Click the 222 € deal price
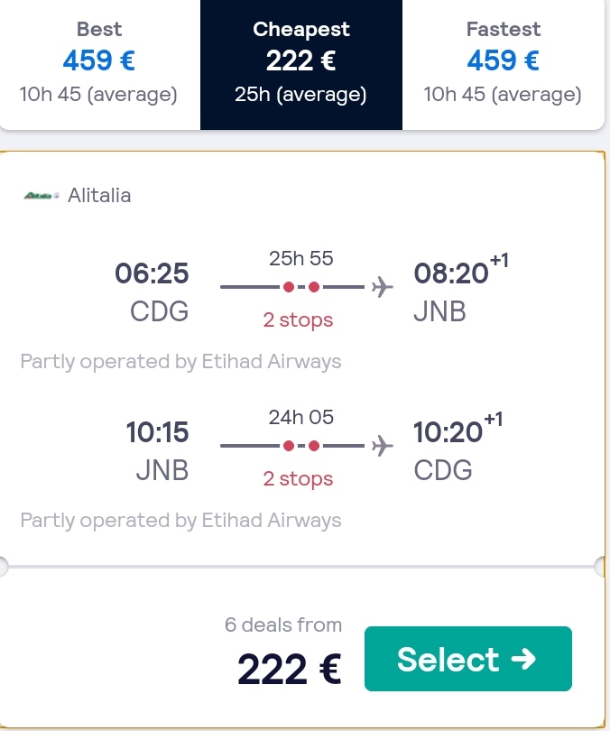This screenshot has width=610, height=731. pyautogui.click(x=290, y=669)
